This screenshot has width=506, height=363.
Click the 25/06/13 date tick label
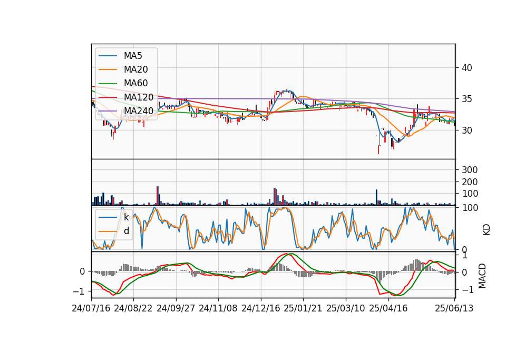coord(454,308)
